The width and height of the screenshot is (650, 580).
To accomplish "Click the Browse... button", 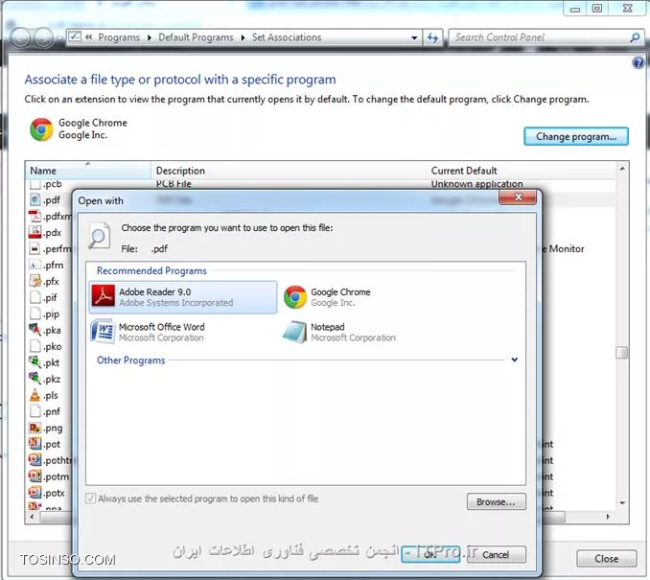I will coord(497,501).
